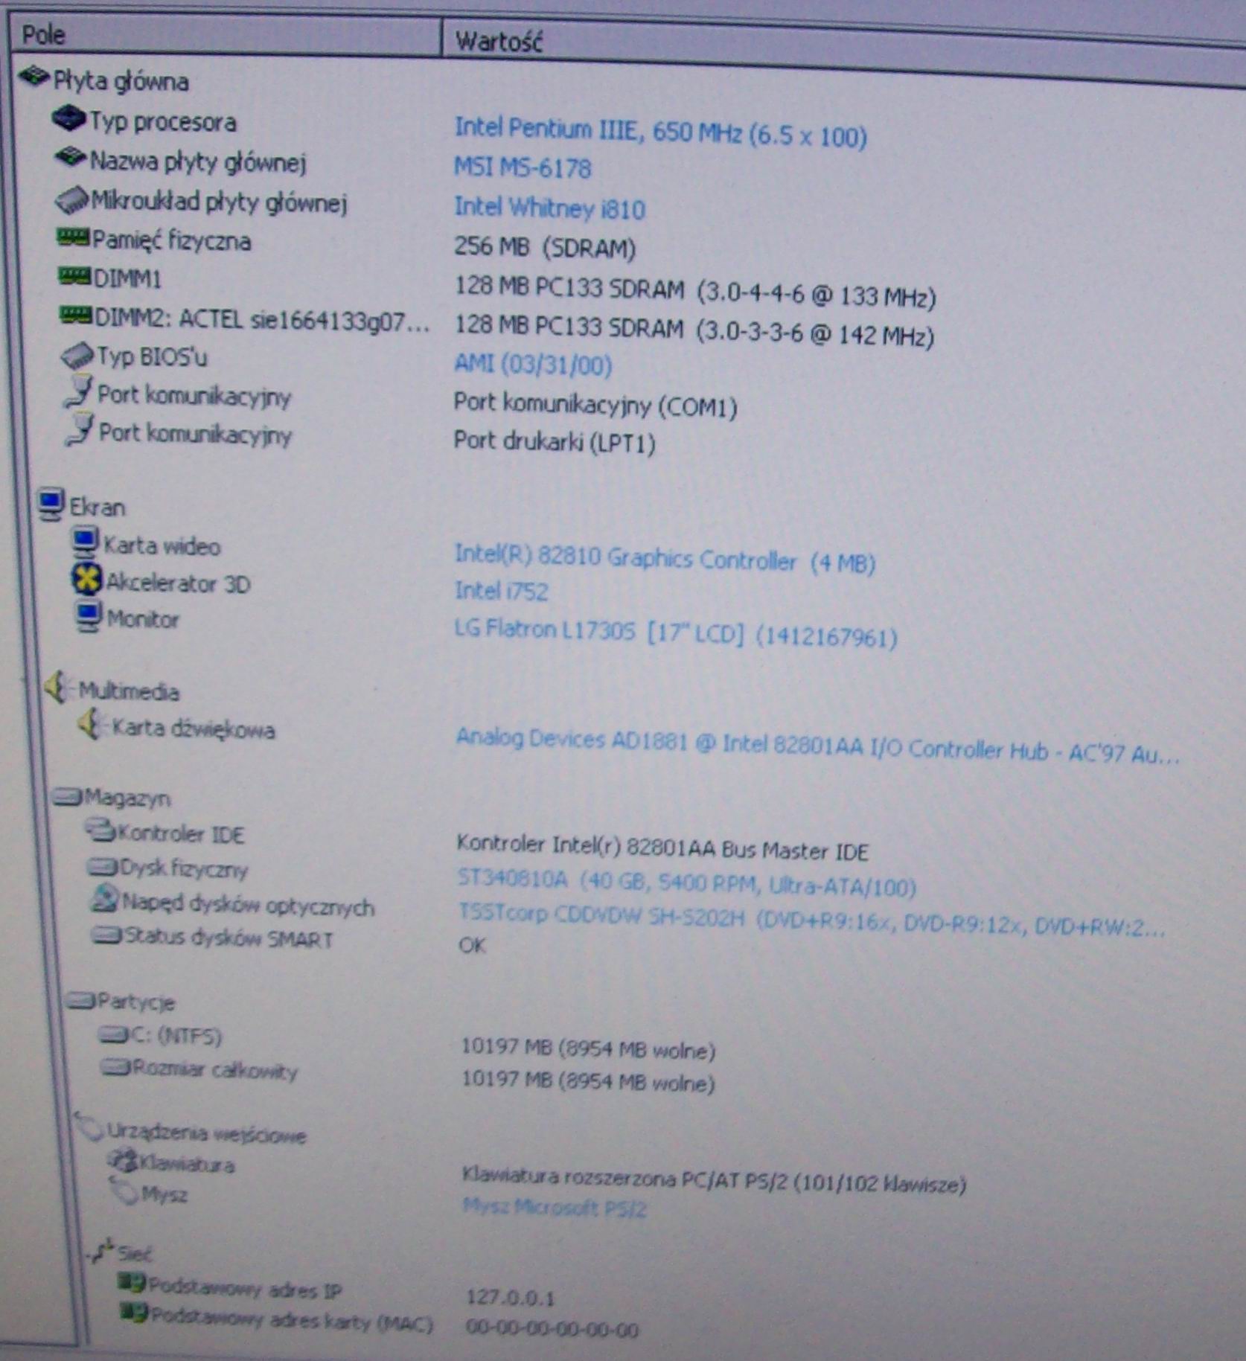Select the Ekran section monitor icon

51,505
